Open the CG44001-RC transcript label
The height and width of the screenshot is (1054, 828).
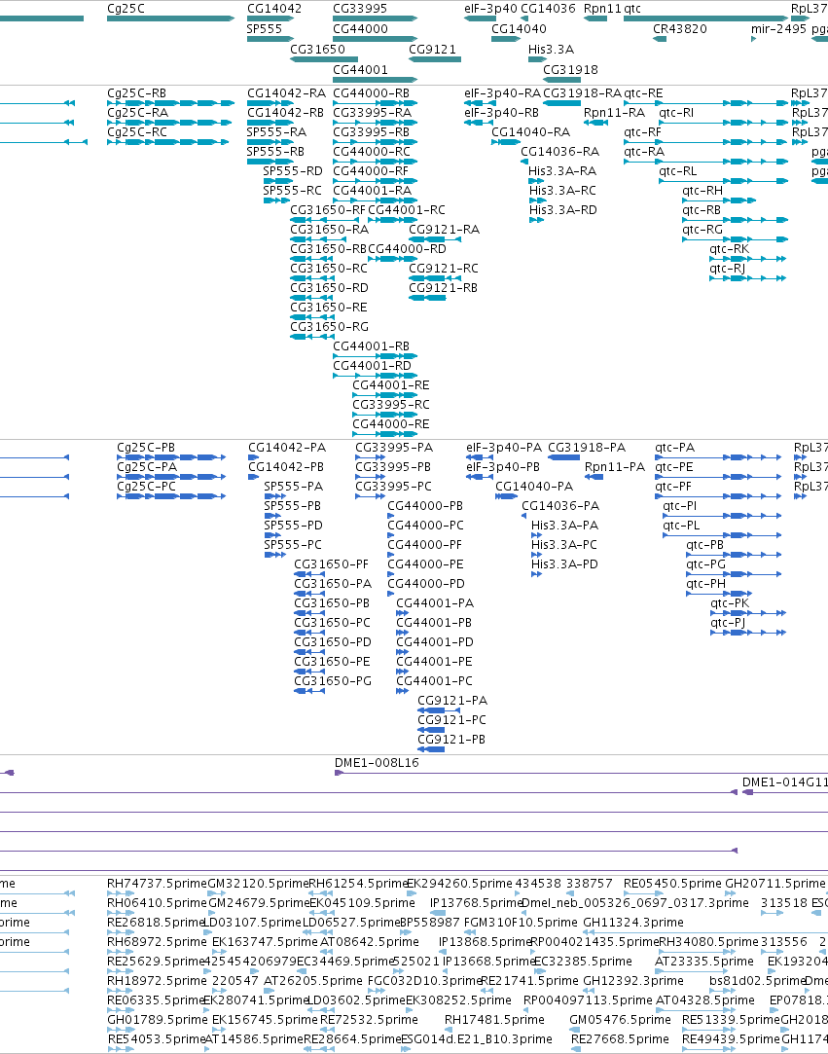pyautogui.click(x=406, y=209)
